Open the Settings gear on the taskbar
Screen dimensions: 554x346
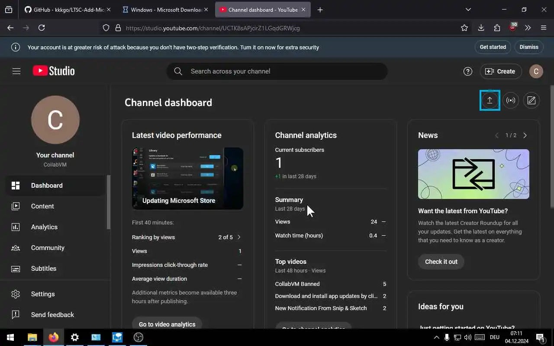pos(74,337)
